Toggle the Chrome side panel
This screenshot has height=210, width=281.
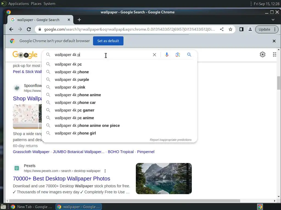pyautogui.click(x=241, y=29)
